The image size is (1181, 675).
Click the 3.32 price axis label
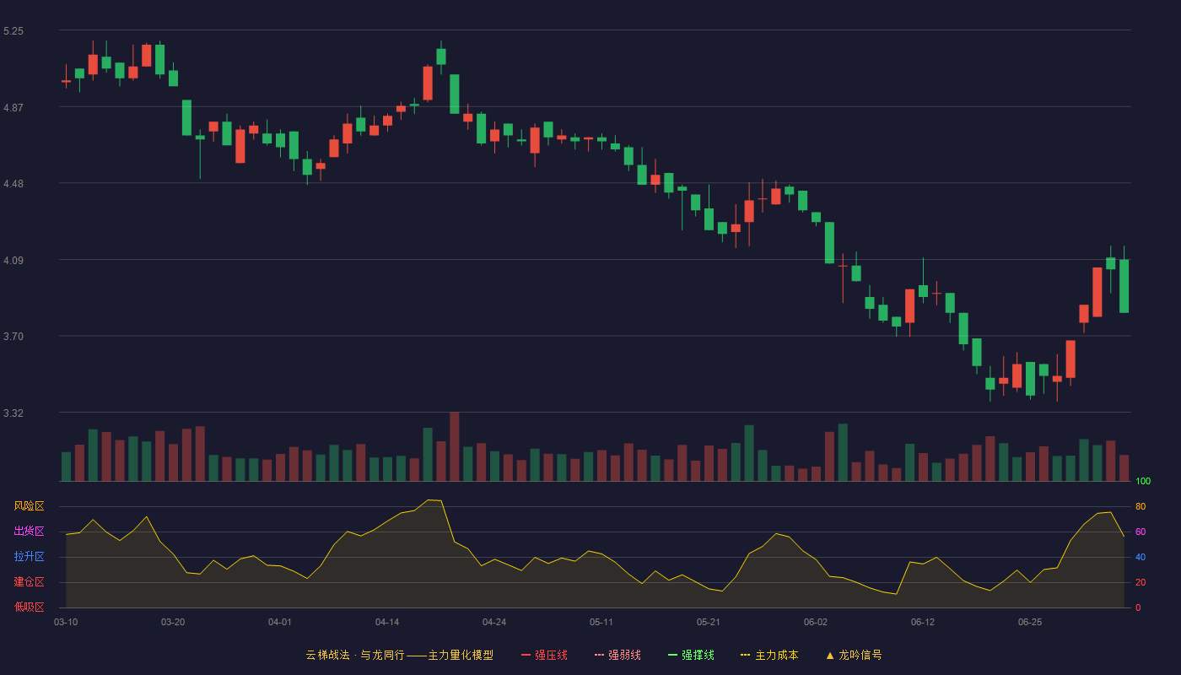(x=13, y=413)
